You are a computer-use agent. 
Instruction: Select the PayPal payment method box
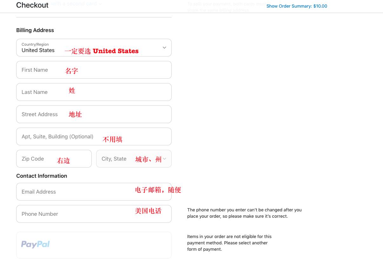coord(94,245)
